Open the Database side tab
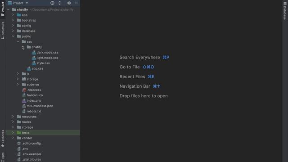The height and width of the screenshot is (162, 288). (285, 11)
